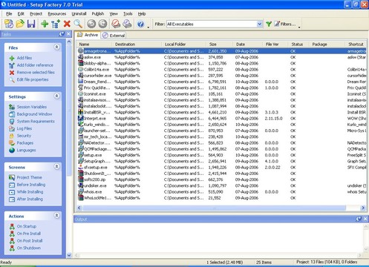The width and height of the screenshot is (369, 267).
Task: Open Log Files settings
Action: coord(25,128)
